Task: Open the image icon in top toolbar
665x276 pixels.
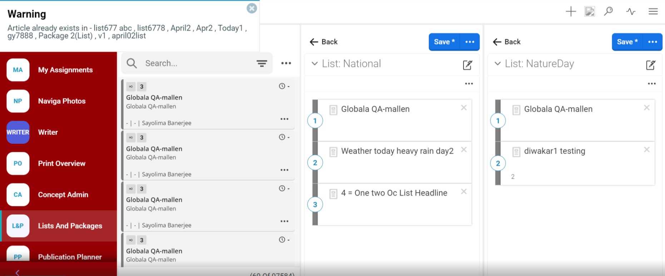Action: [590, 12]
